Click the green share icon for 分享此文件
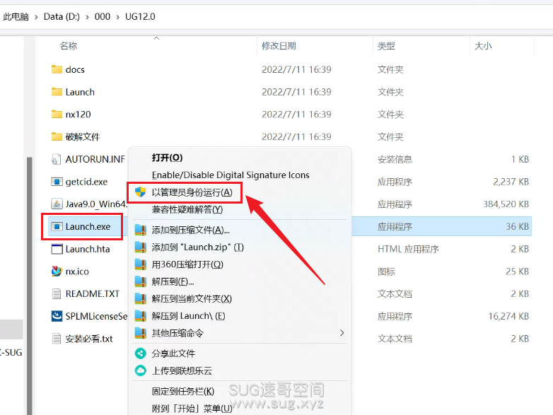Image resolution: width=553 pixels, height=415 pixels. coord(140,353)
